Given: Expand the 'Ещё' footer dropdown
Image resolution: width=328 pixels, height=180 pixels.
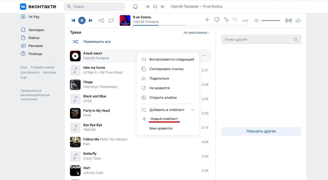Looking at the screenshot, I should coord(25,78).
